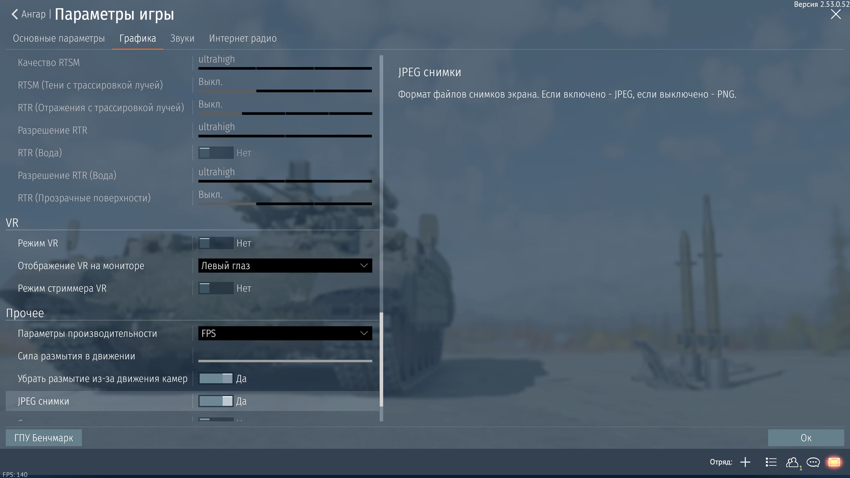The width and height of the screenshot is (850, 478).
Task: Switch to Основные параметры tab
Action: pos(59,39)
